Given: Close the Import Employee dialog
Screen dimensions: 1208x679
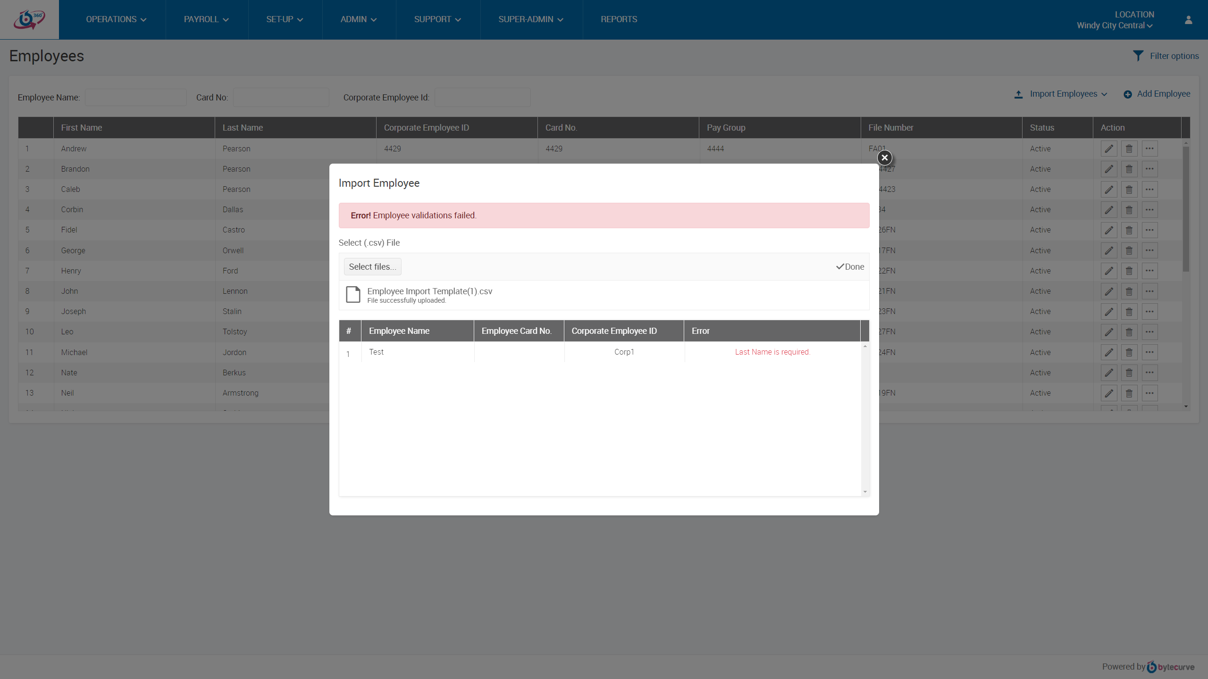Looking at the screenshot, I should (884, 157).
